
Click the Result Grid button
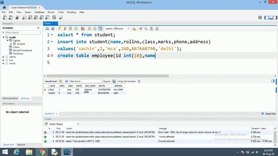click(x=51, y=81)
